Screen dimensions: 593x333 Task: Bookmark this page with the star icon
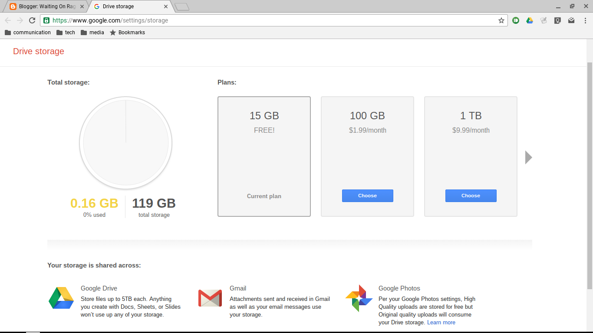coord(501,20)
